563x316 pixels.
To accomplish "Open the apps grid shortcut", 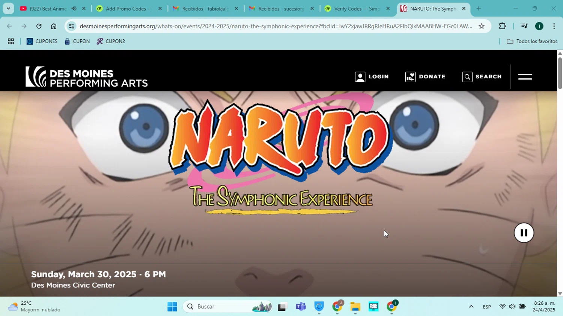I will [11, 41].
